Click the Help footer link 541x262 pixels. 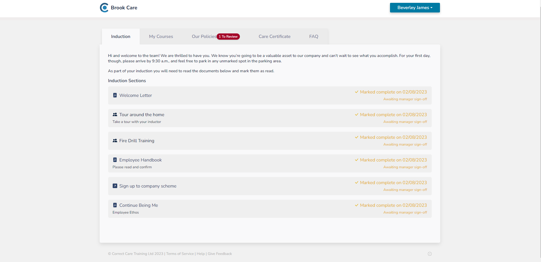[201, 254]
